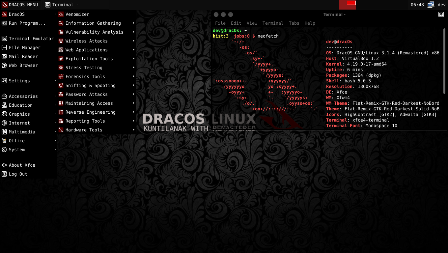Click the Kernel version line in terminal
The image size is (448, 253).
(x=356, y=64)
